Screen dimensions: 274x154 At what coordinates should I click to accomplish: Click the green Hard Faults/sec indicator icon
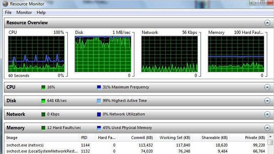click(43, 128)
